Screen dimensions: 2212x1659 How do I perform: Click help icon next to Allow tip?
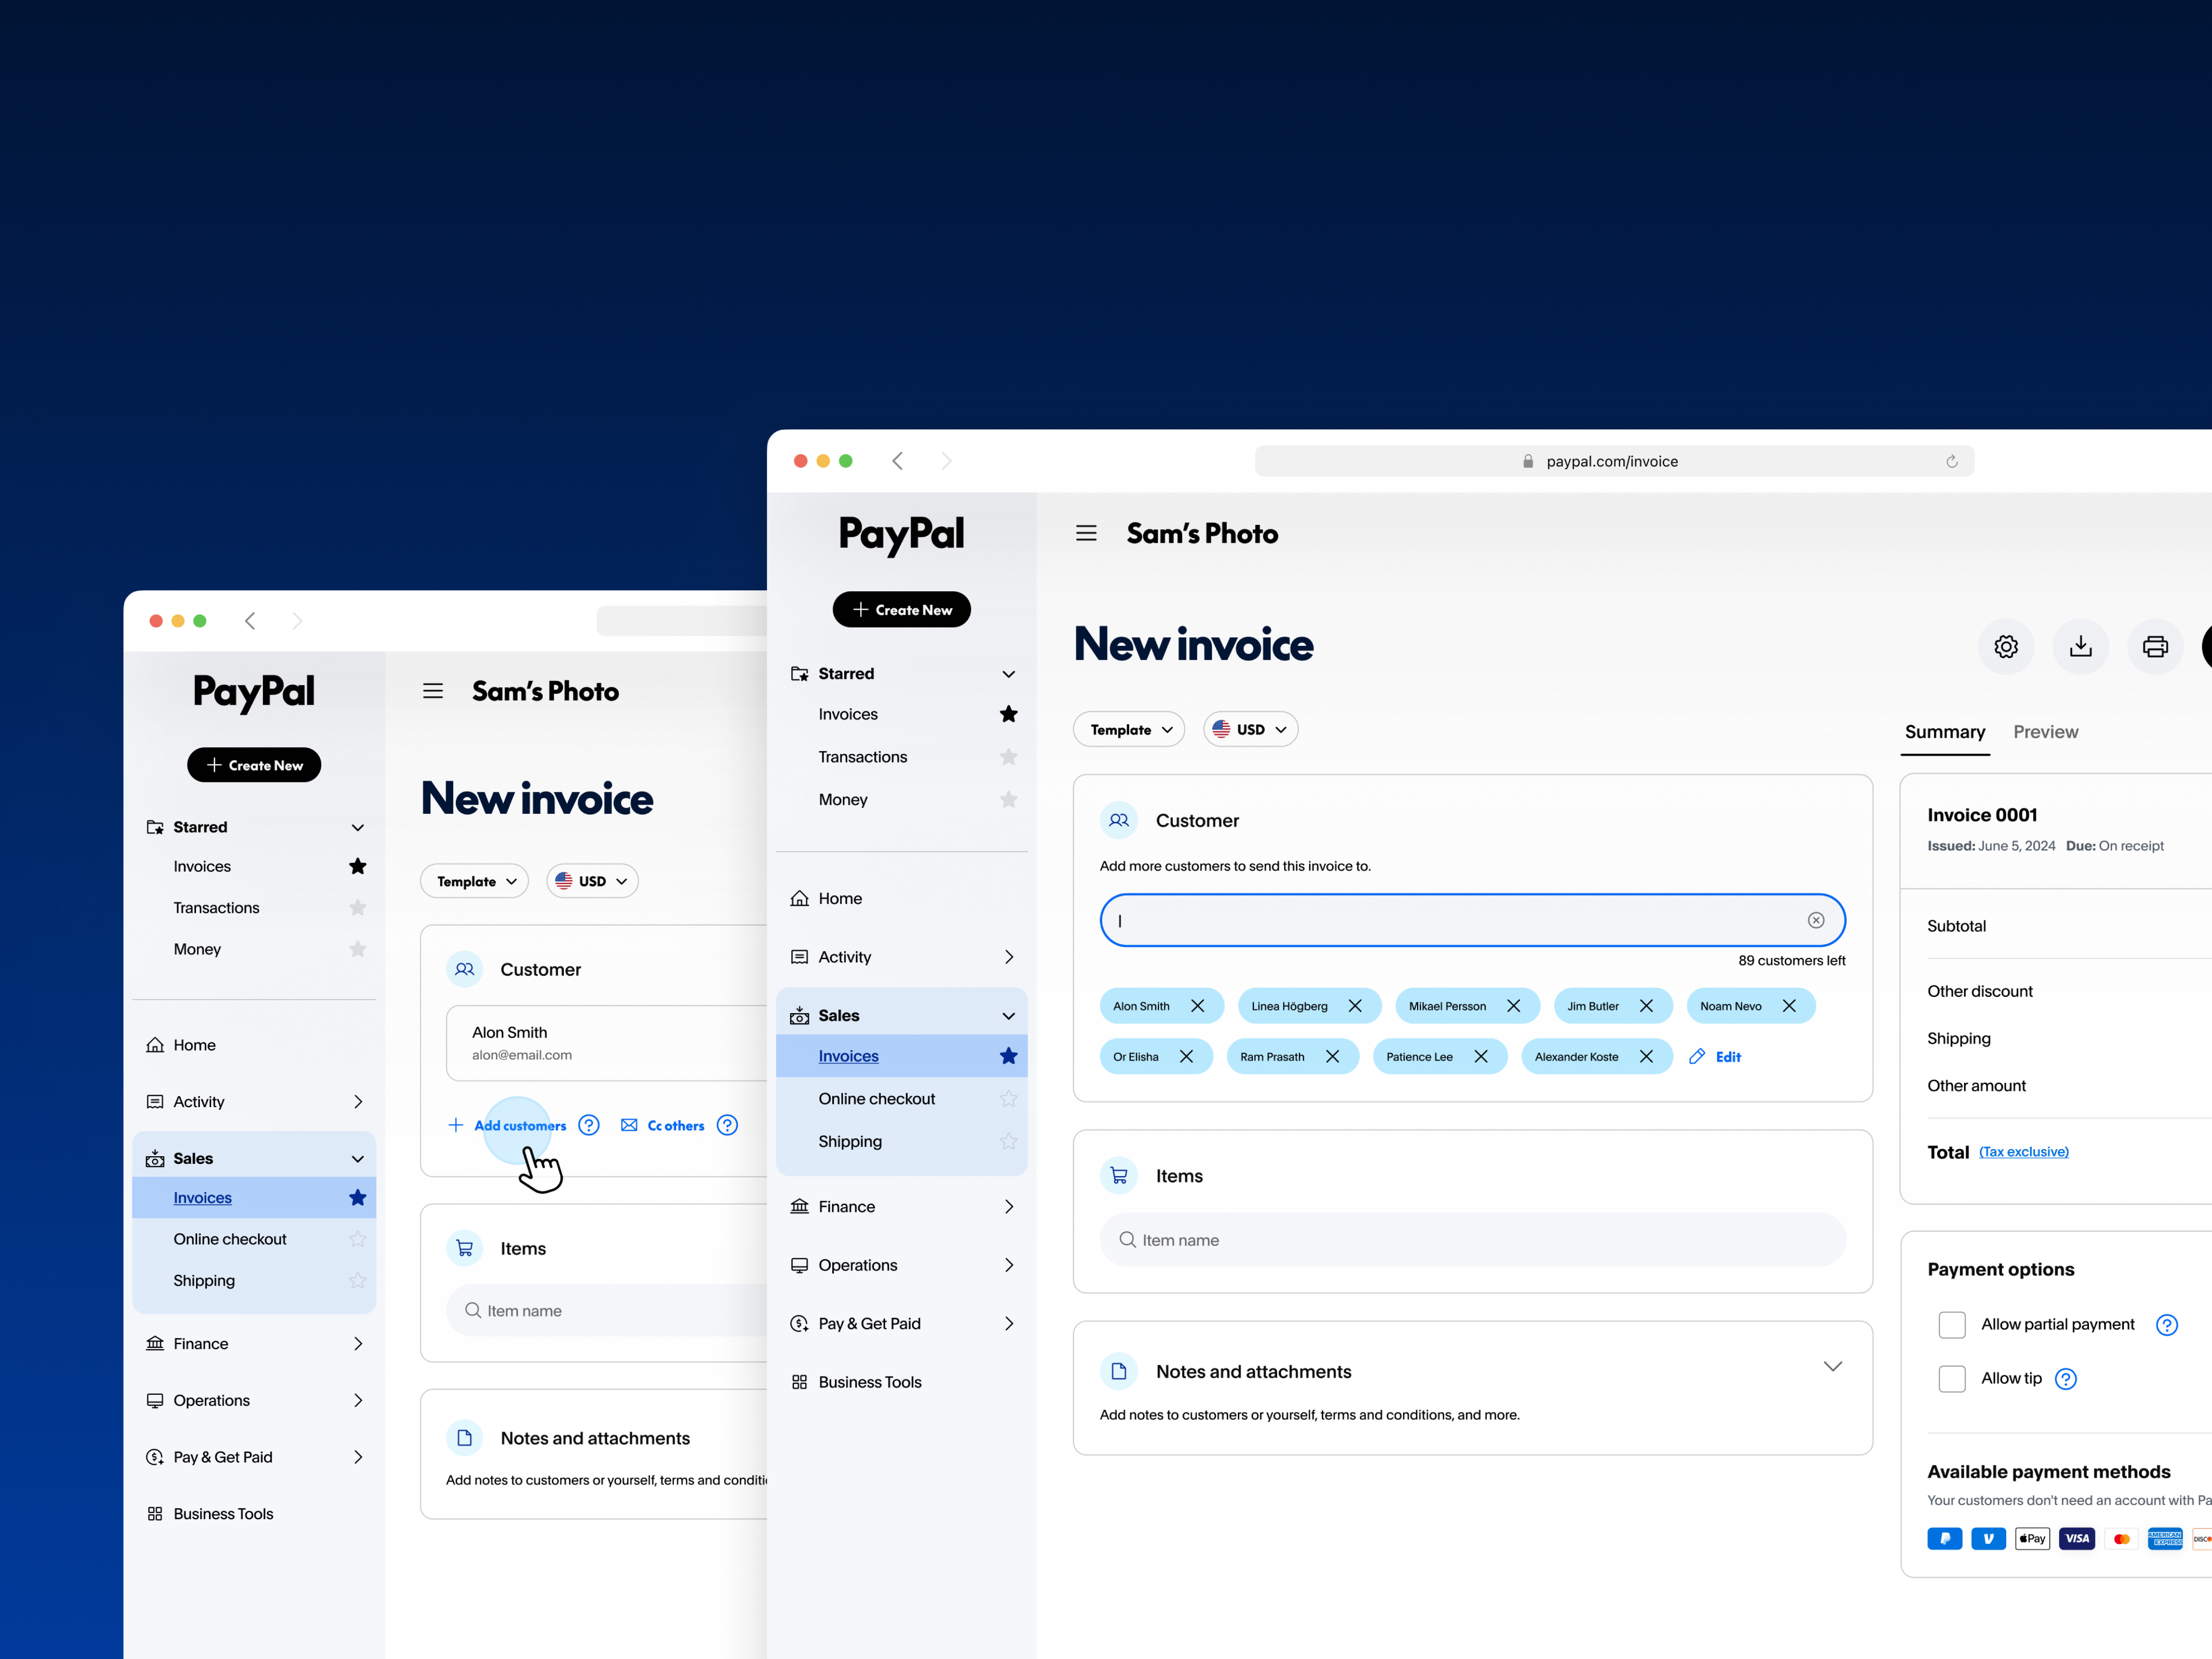pos(2065,1379)
